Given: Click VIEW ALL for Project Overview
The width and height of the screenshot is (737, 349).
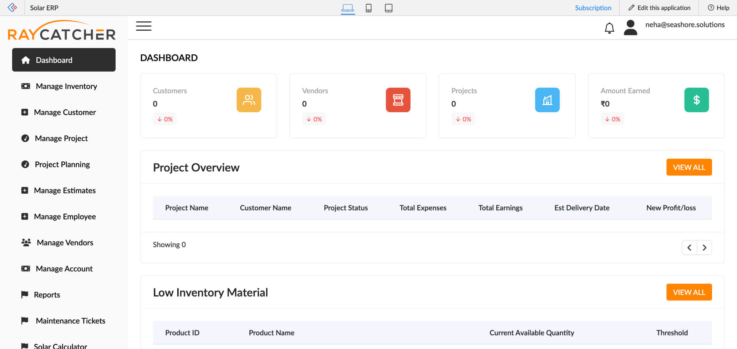Looking at the screenshot, I should 689,167.
